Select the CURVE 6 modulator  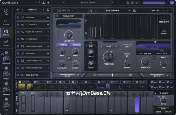click(103, 85)
